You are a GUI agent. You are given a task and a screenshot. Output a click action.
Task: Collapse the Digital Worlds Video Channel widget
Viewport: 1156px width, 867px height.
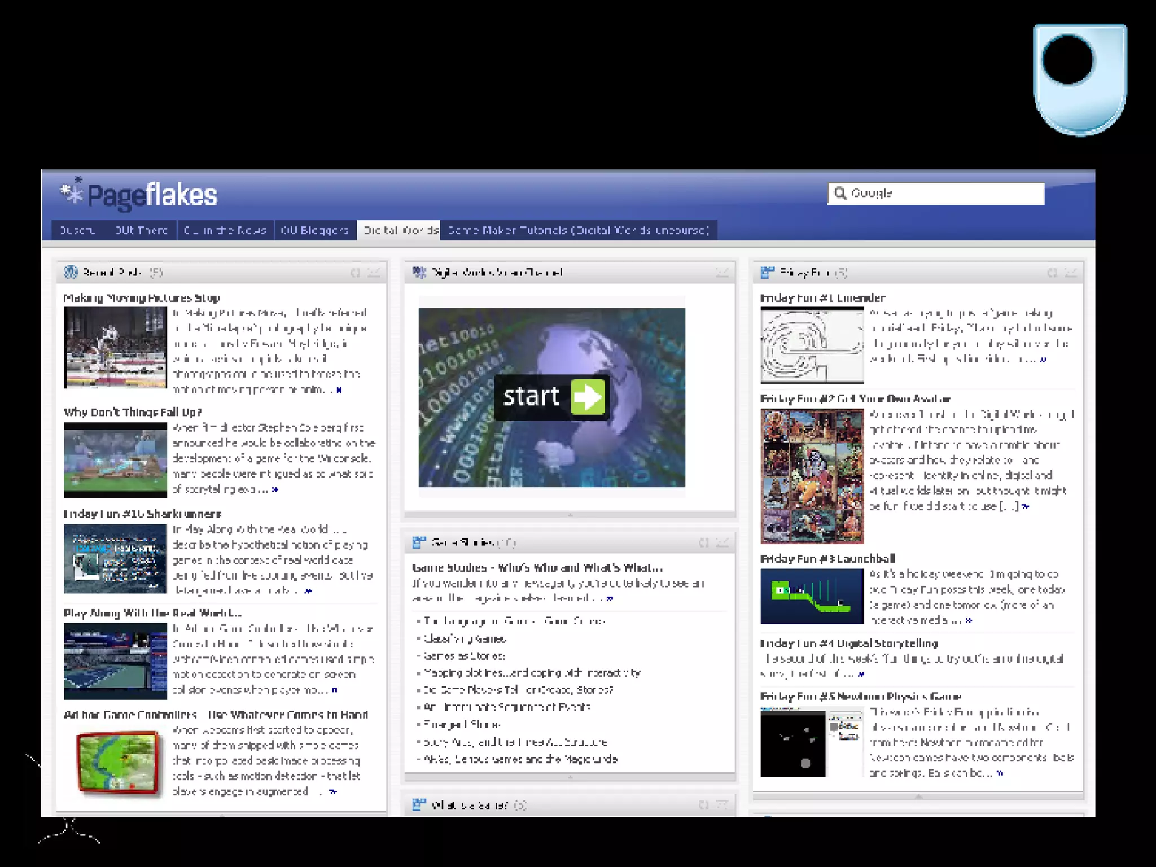pyautogui.click(x=722, y=273)
